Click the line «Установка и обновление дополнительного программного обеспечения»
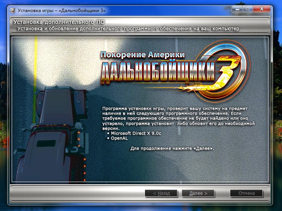The width and height of the screenshot is (282, 211). 129,29
